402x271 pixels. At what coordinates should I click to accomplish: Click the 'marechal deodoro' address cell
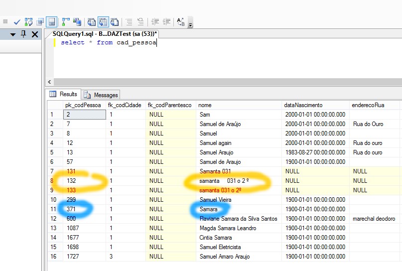coord(375,219)
